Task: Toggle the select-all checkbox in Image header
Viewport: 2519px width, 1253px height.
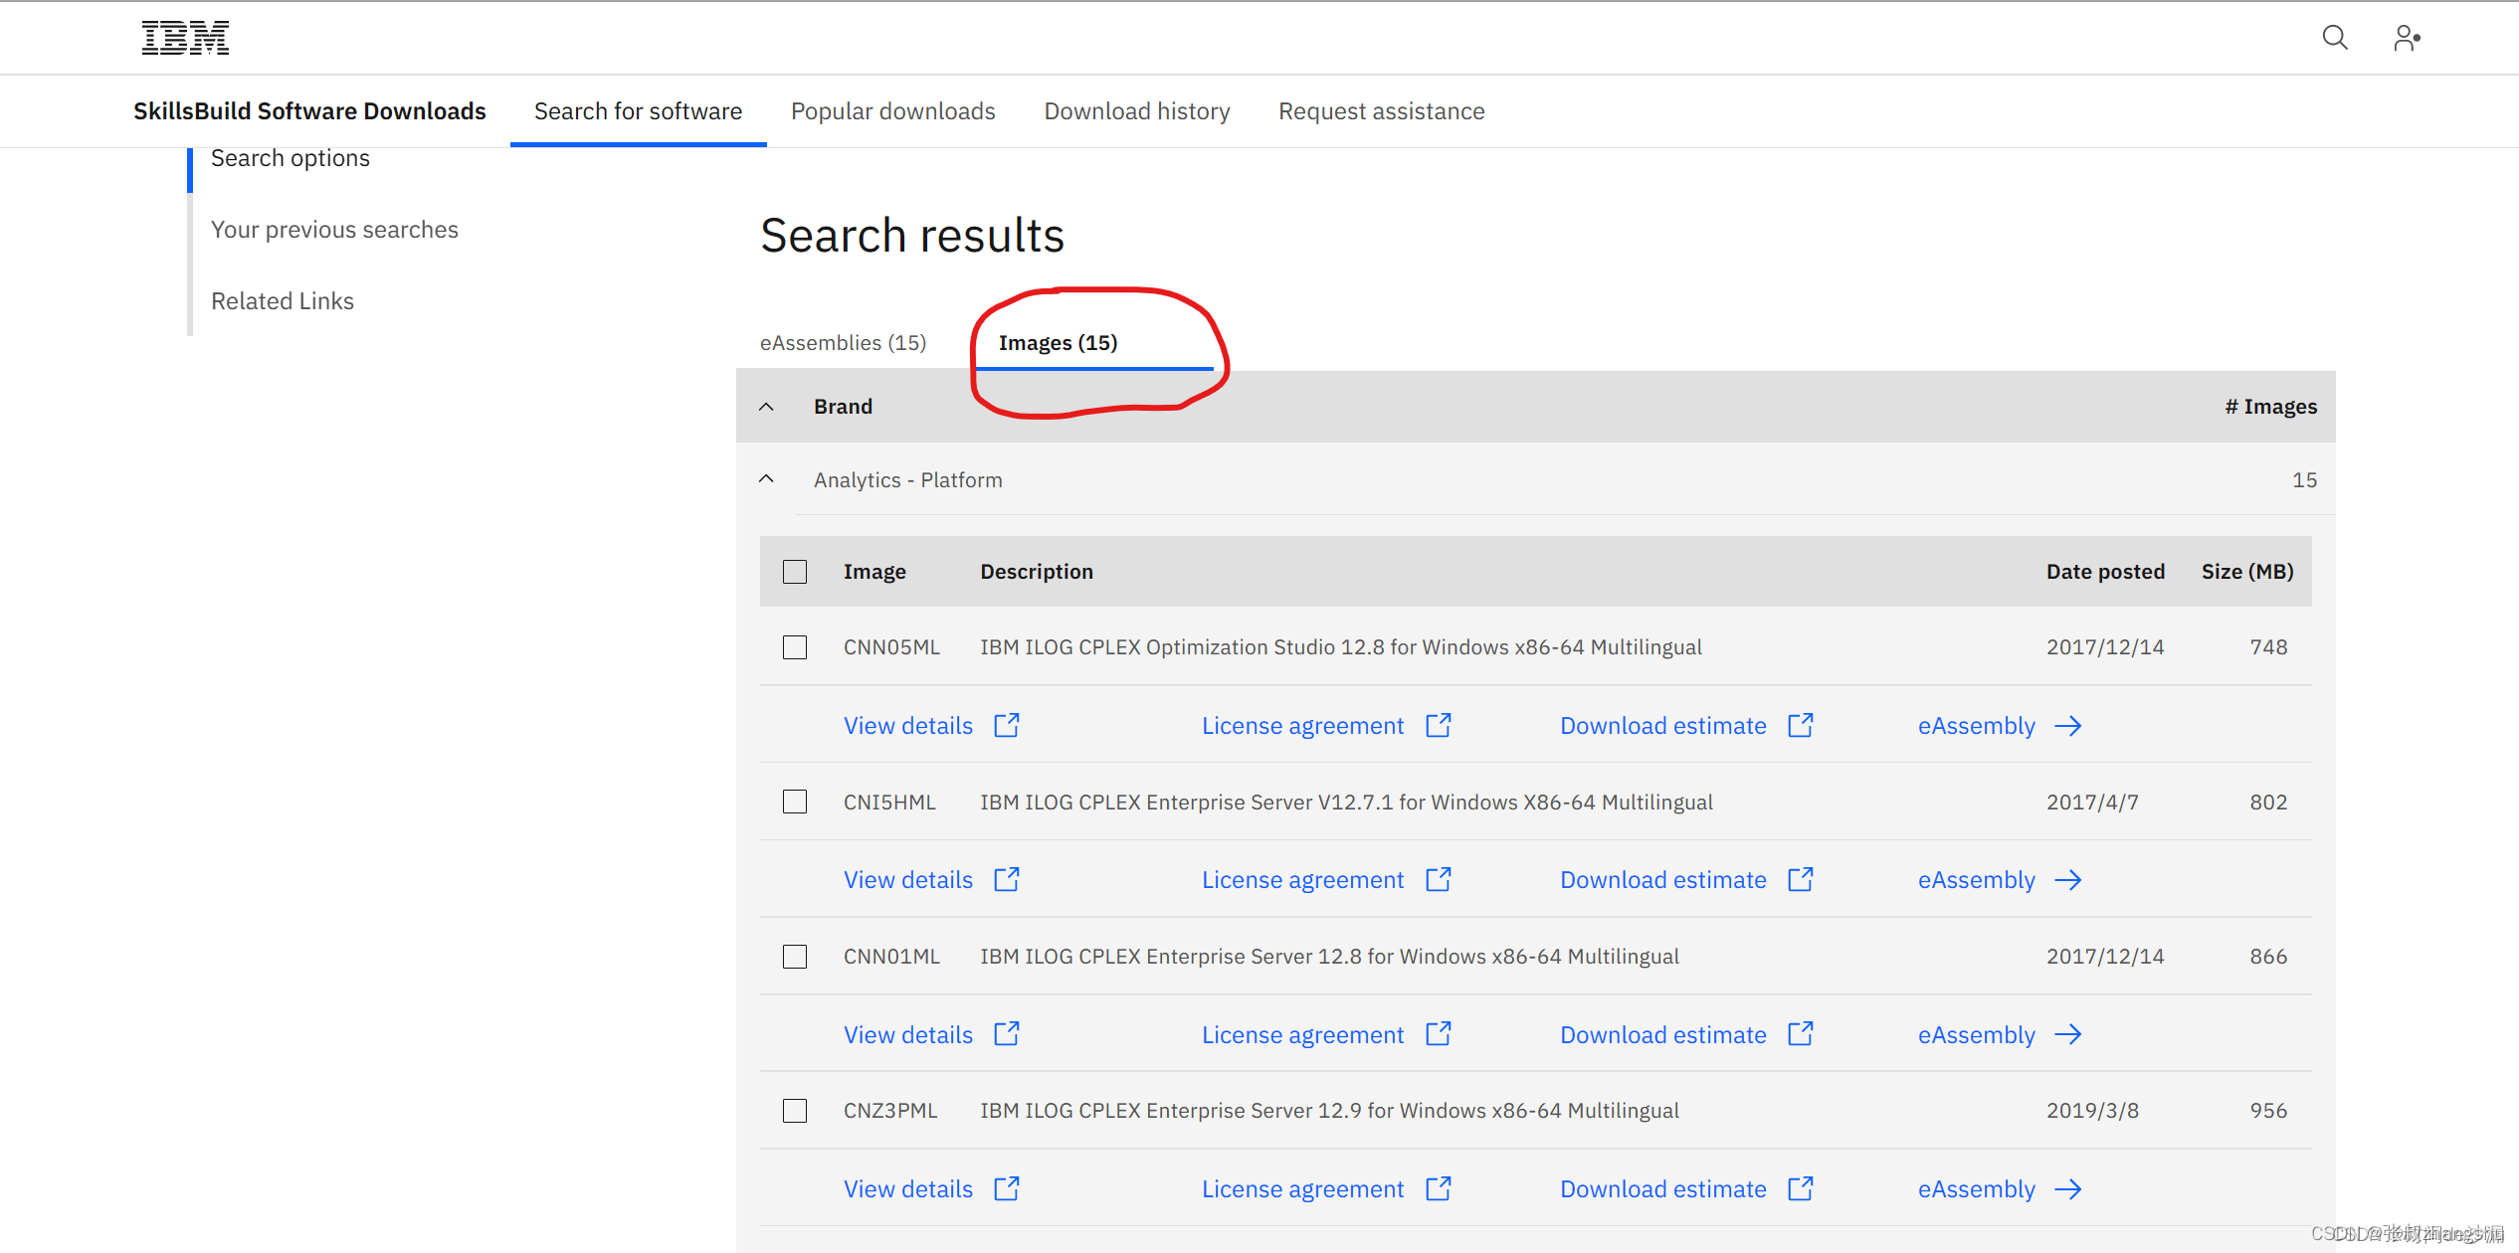Action: [x=795, y=572]
